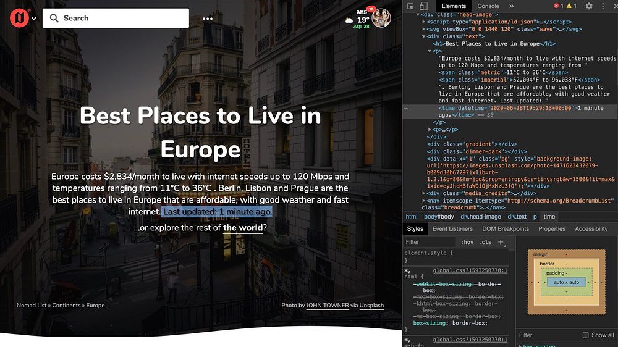Toggle the :hov element state button
618x347 pixels.
(467, 242)
